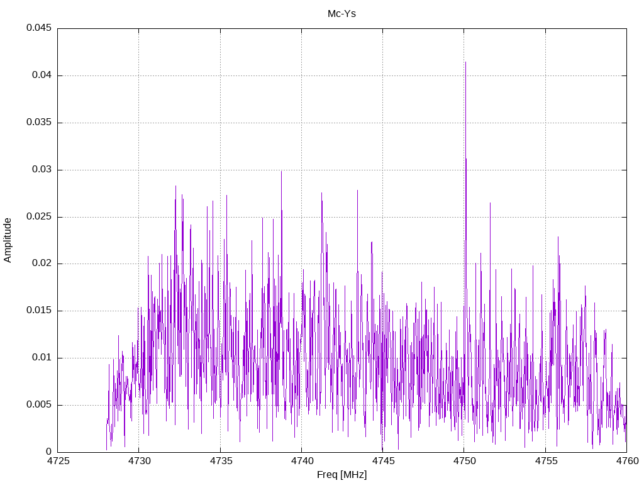Click the x-axis value 4745

click(x=383, y=461)
